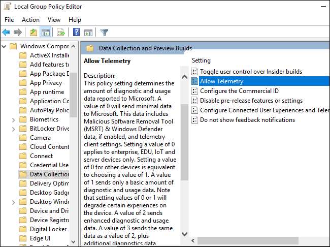
Task: Select Do not show feedback notifications
Action: click(x=248, y=120)
